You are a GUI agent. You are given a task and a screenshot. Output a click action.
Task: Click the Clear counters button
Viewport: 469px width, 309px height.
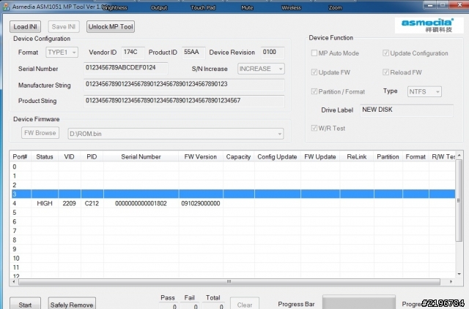coord(244,304)
